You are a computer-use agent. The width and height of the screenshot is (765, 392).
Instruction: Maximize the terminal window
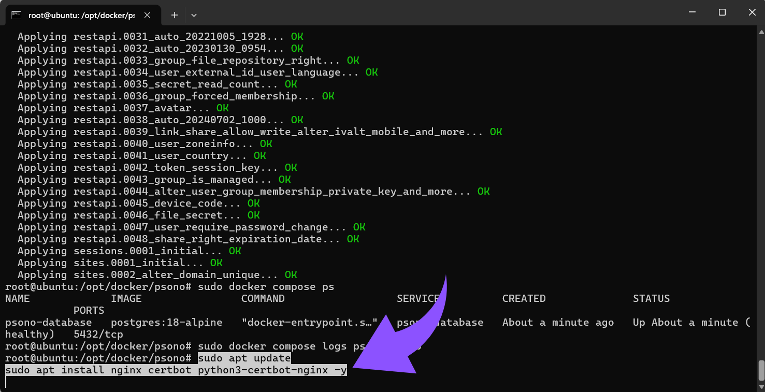[722, 12]
